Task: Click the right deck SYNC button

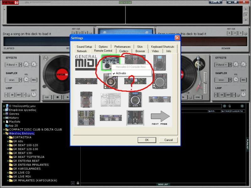Action: click(x=198, y=97)
